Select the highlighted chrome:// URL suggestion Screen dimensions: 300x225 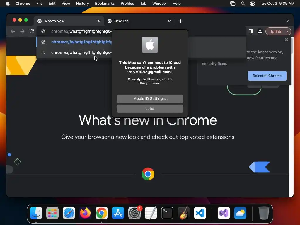click(74, 42)
